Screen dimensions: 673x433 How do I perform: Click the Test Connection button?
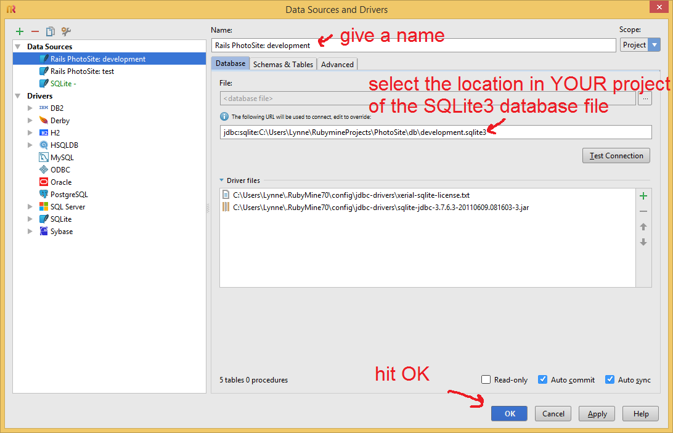pyautogui.click(x=616, y=156)
